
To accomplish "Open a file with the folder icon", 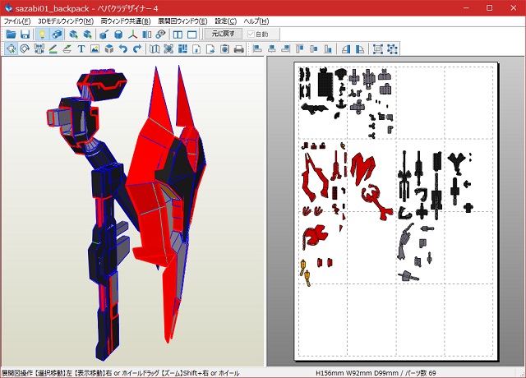I will coord(11,35).
